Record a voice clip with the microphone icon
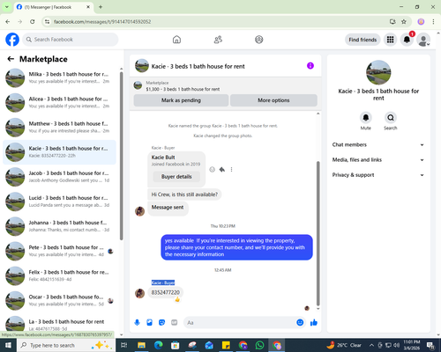 pyautogui.click(x=137, y=323)
